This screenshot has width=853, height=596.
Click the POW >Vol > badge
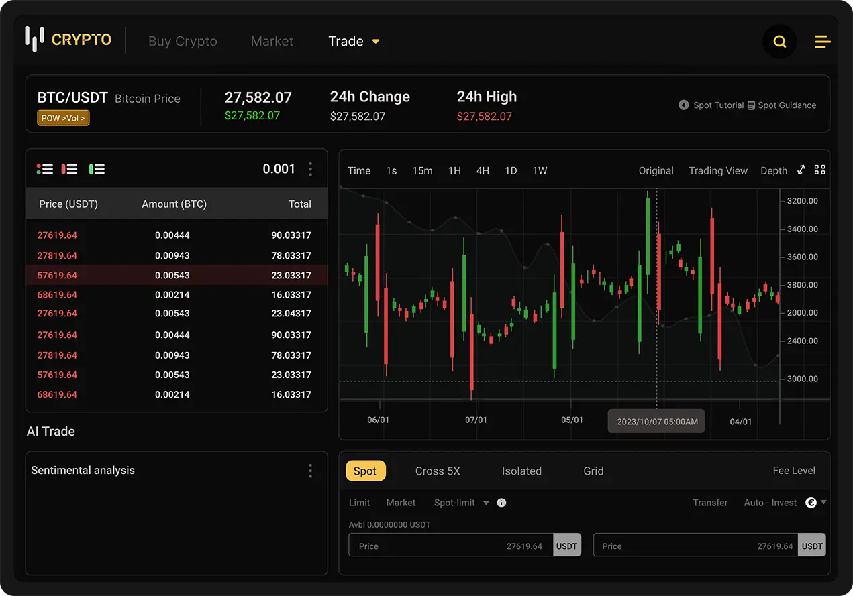point(63,117)
